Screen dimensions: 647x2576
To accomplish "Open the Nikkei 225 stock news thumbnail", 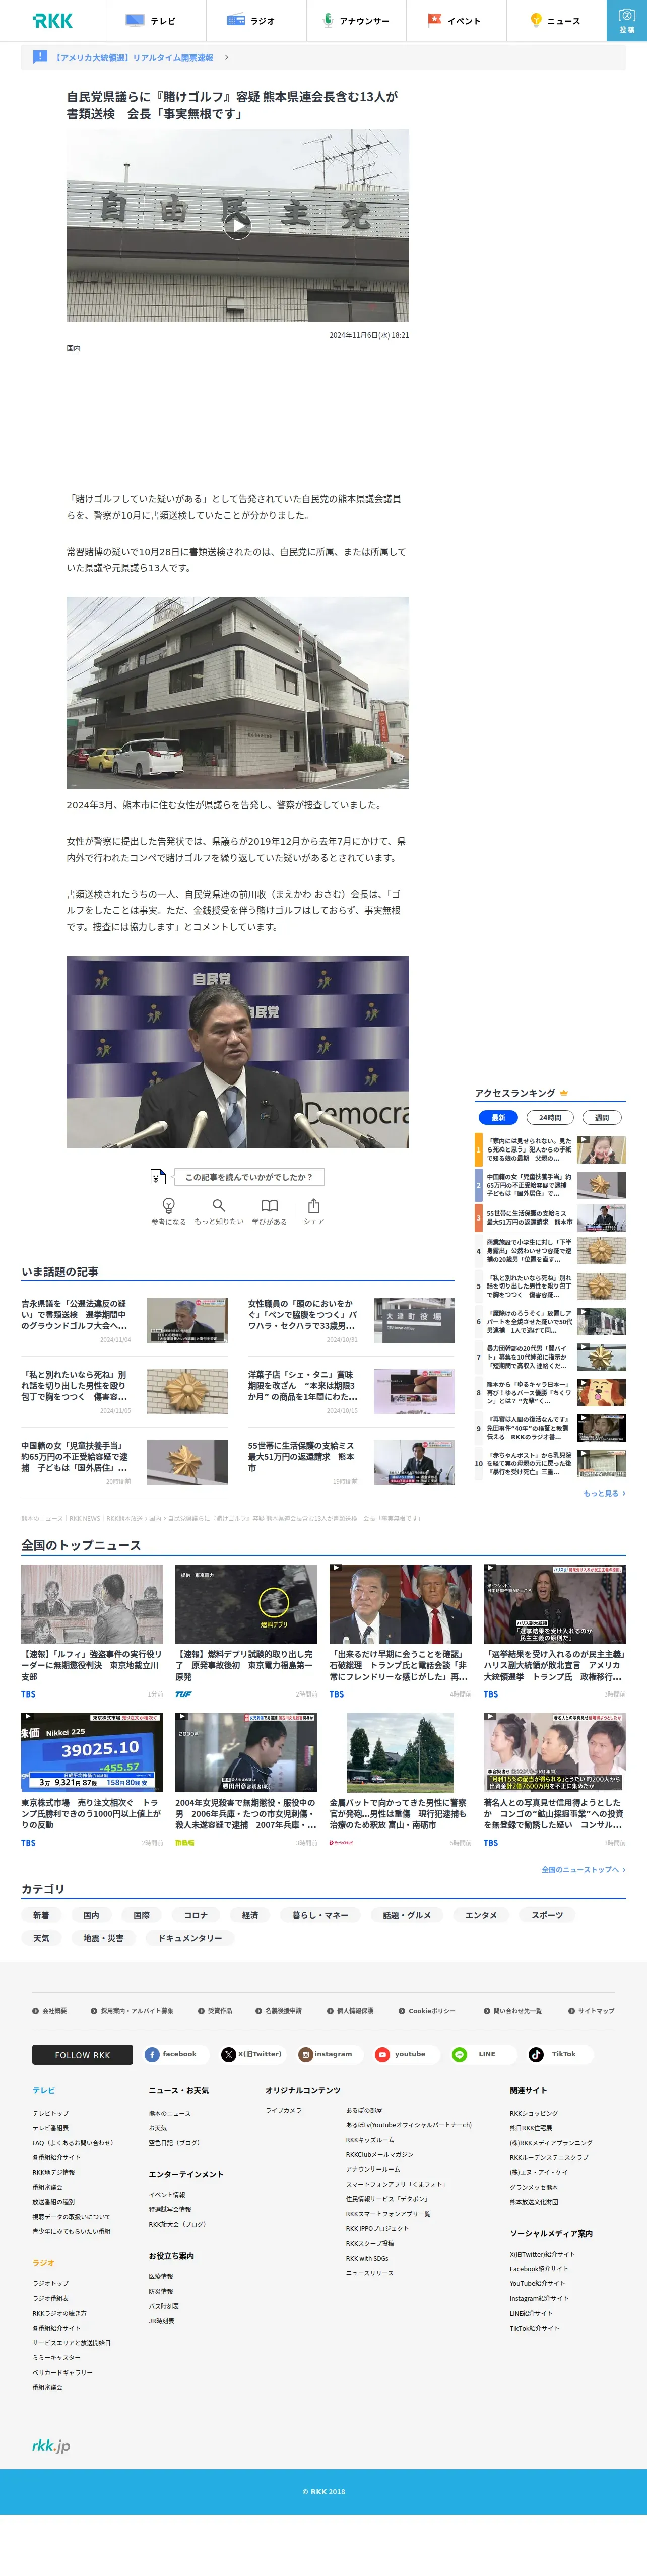I will (x=92, y=1752).
